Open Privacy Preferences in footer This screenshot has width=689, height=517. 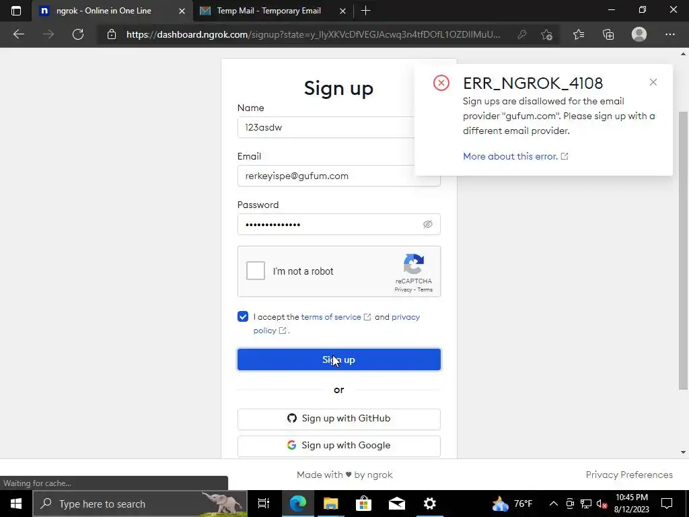tap(629, 475)
